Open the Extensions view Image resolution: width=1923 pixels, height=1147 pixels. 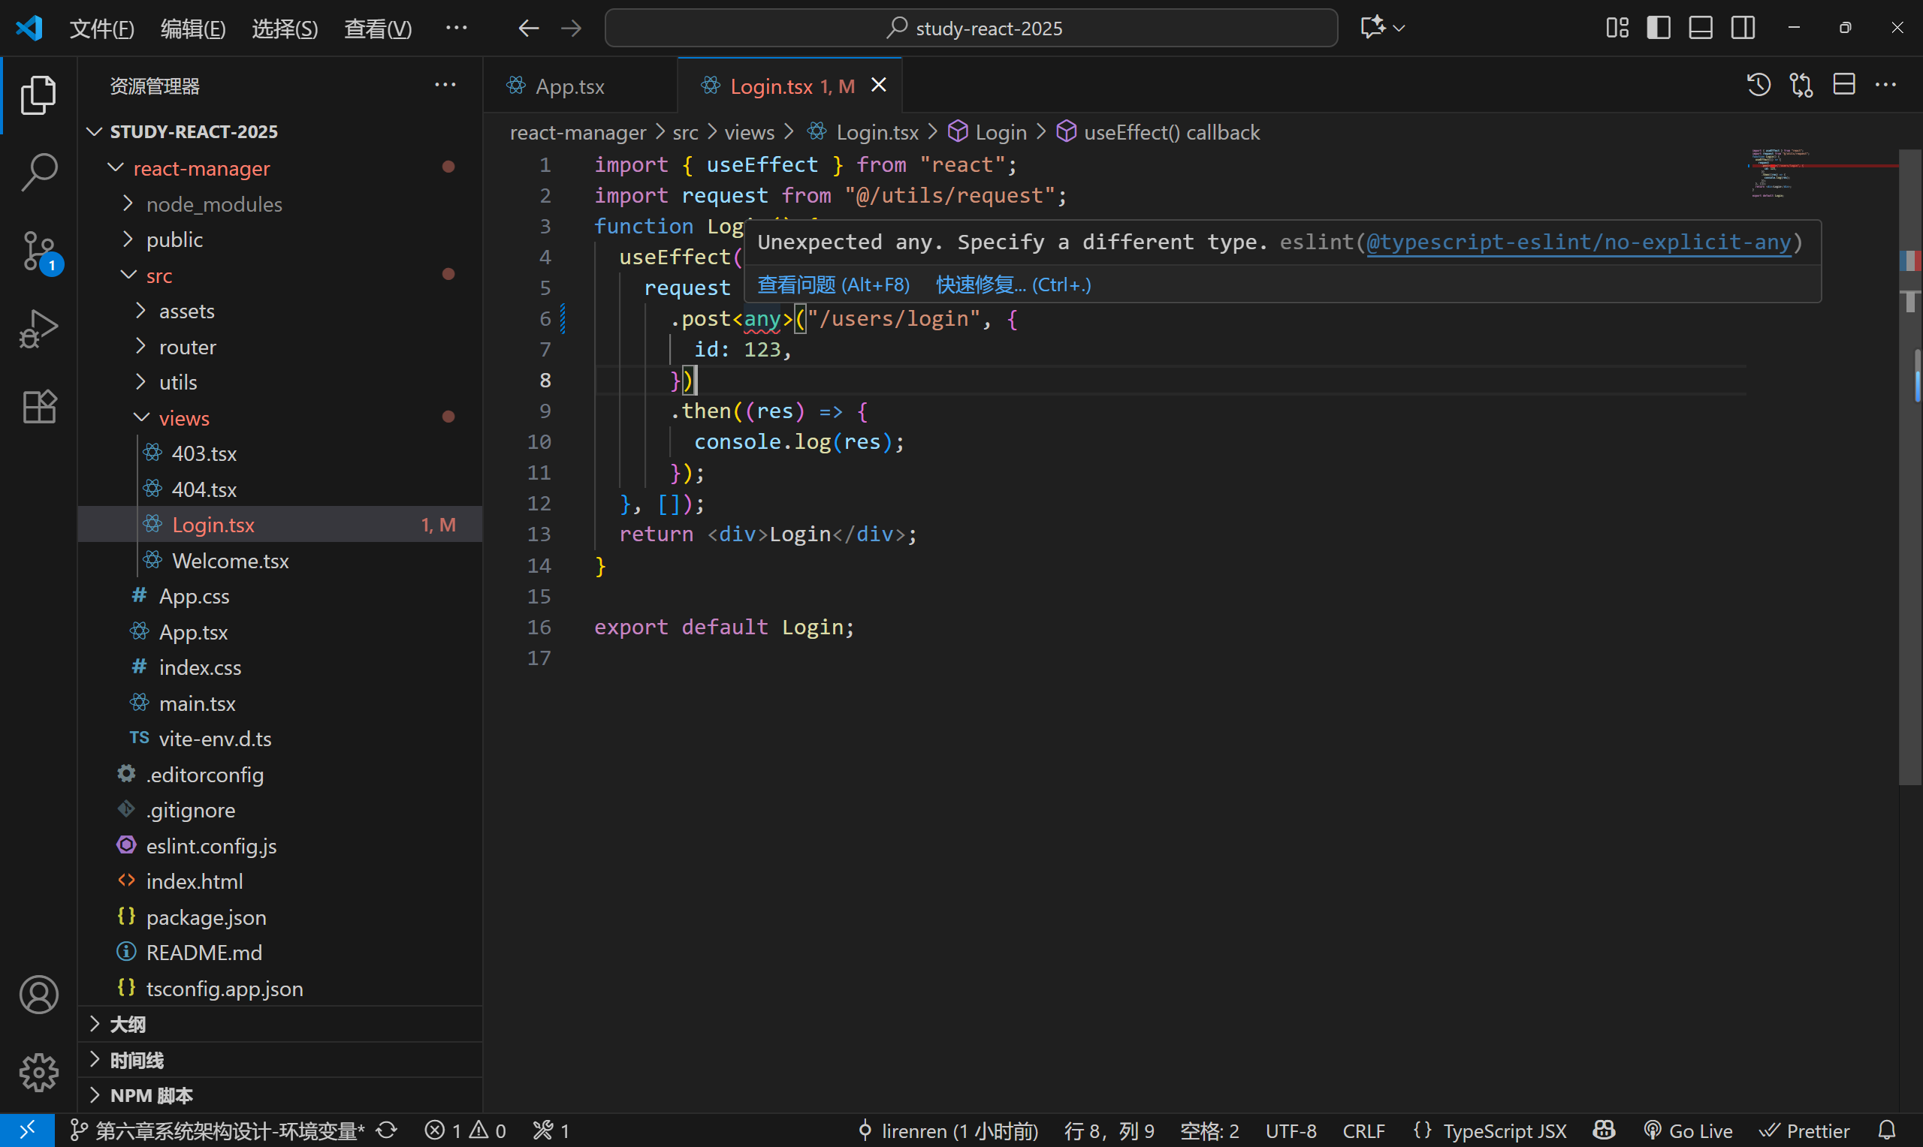click(x=38, y=407)
